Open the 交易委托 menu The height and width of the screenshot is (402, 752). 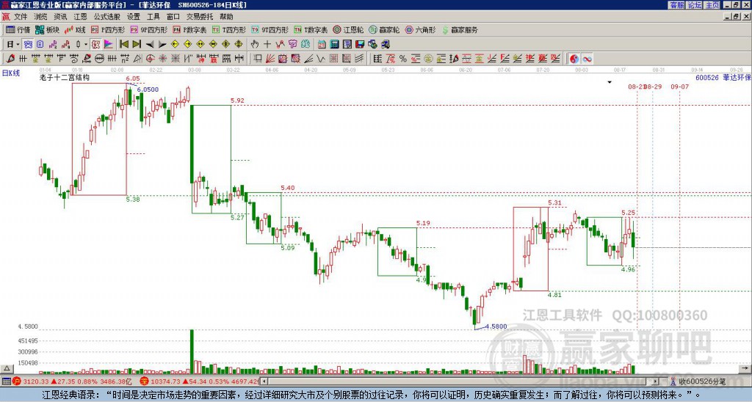point(200,17)
